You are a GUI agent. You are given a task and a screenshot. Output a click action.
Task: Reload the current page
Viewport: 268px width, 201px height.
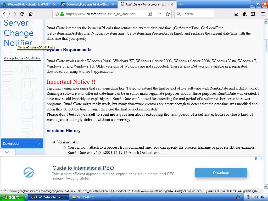tap(22, 14)
